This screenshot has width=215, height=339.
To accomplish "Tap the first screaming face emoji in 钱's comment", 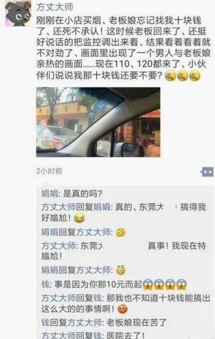I will (x=148, y=285).
